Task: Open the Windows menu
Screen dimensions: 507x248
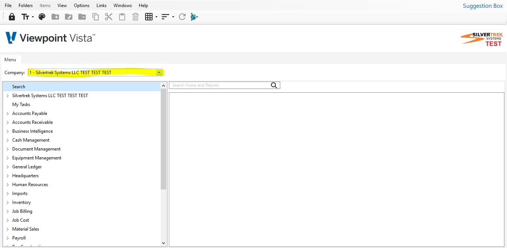Action: (122, 6)
